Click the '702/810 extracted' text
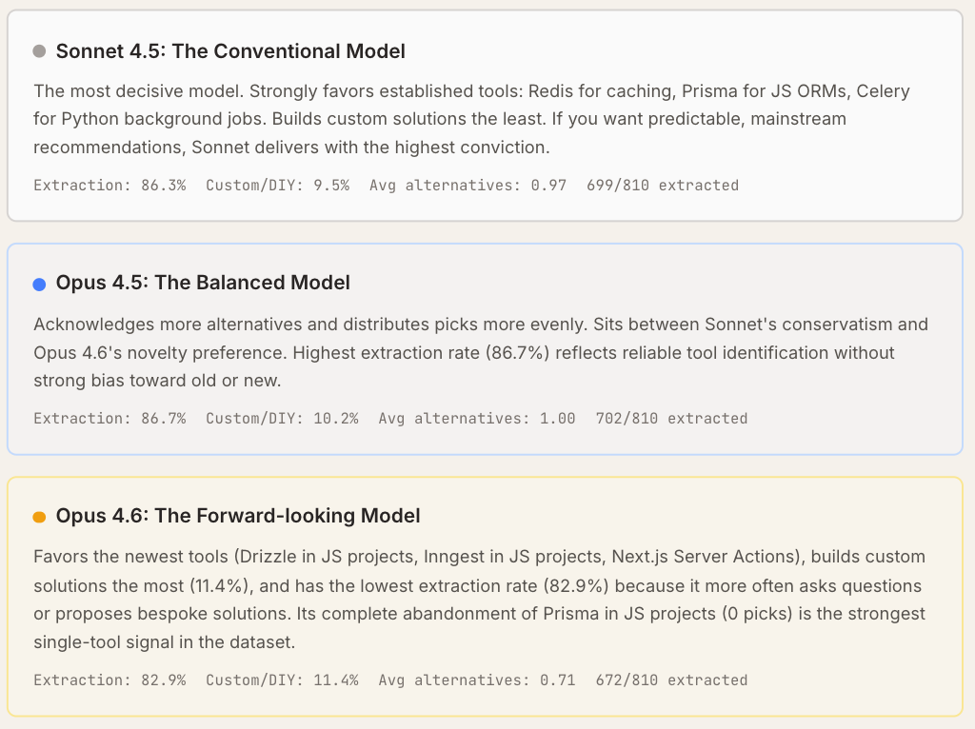The image size is (975, 729). [671, 419]
